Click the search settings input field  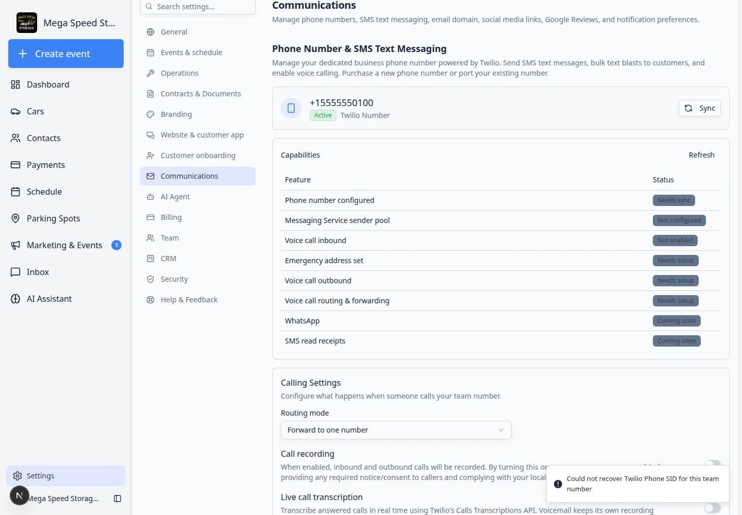pos(198,7)
